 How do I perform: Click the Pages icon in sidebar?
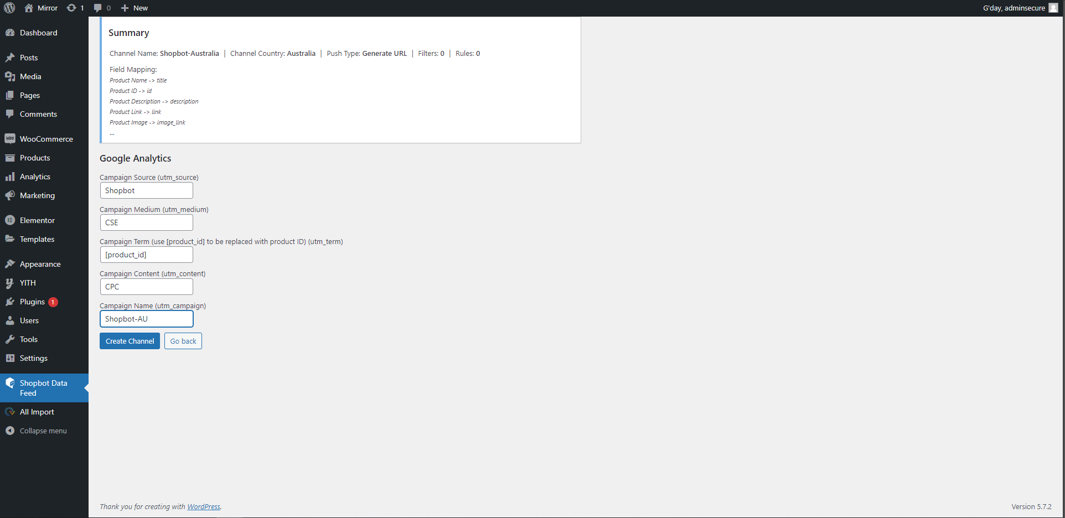[x=10, y=95]
